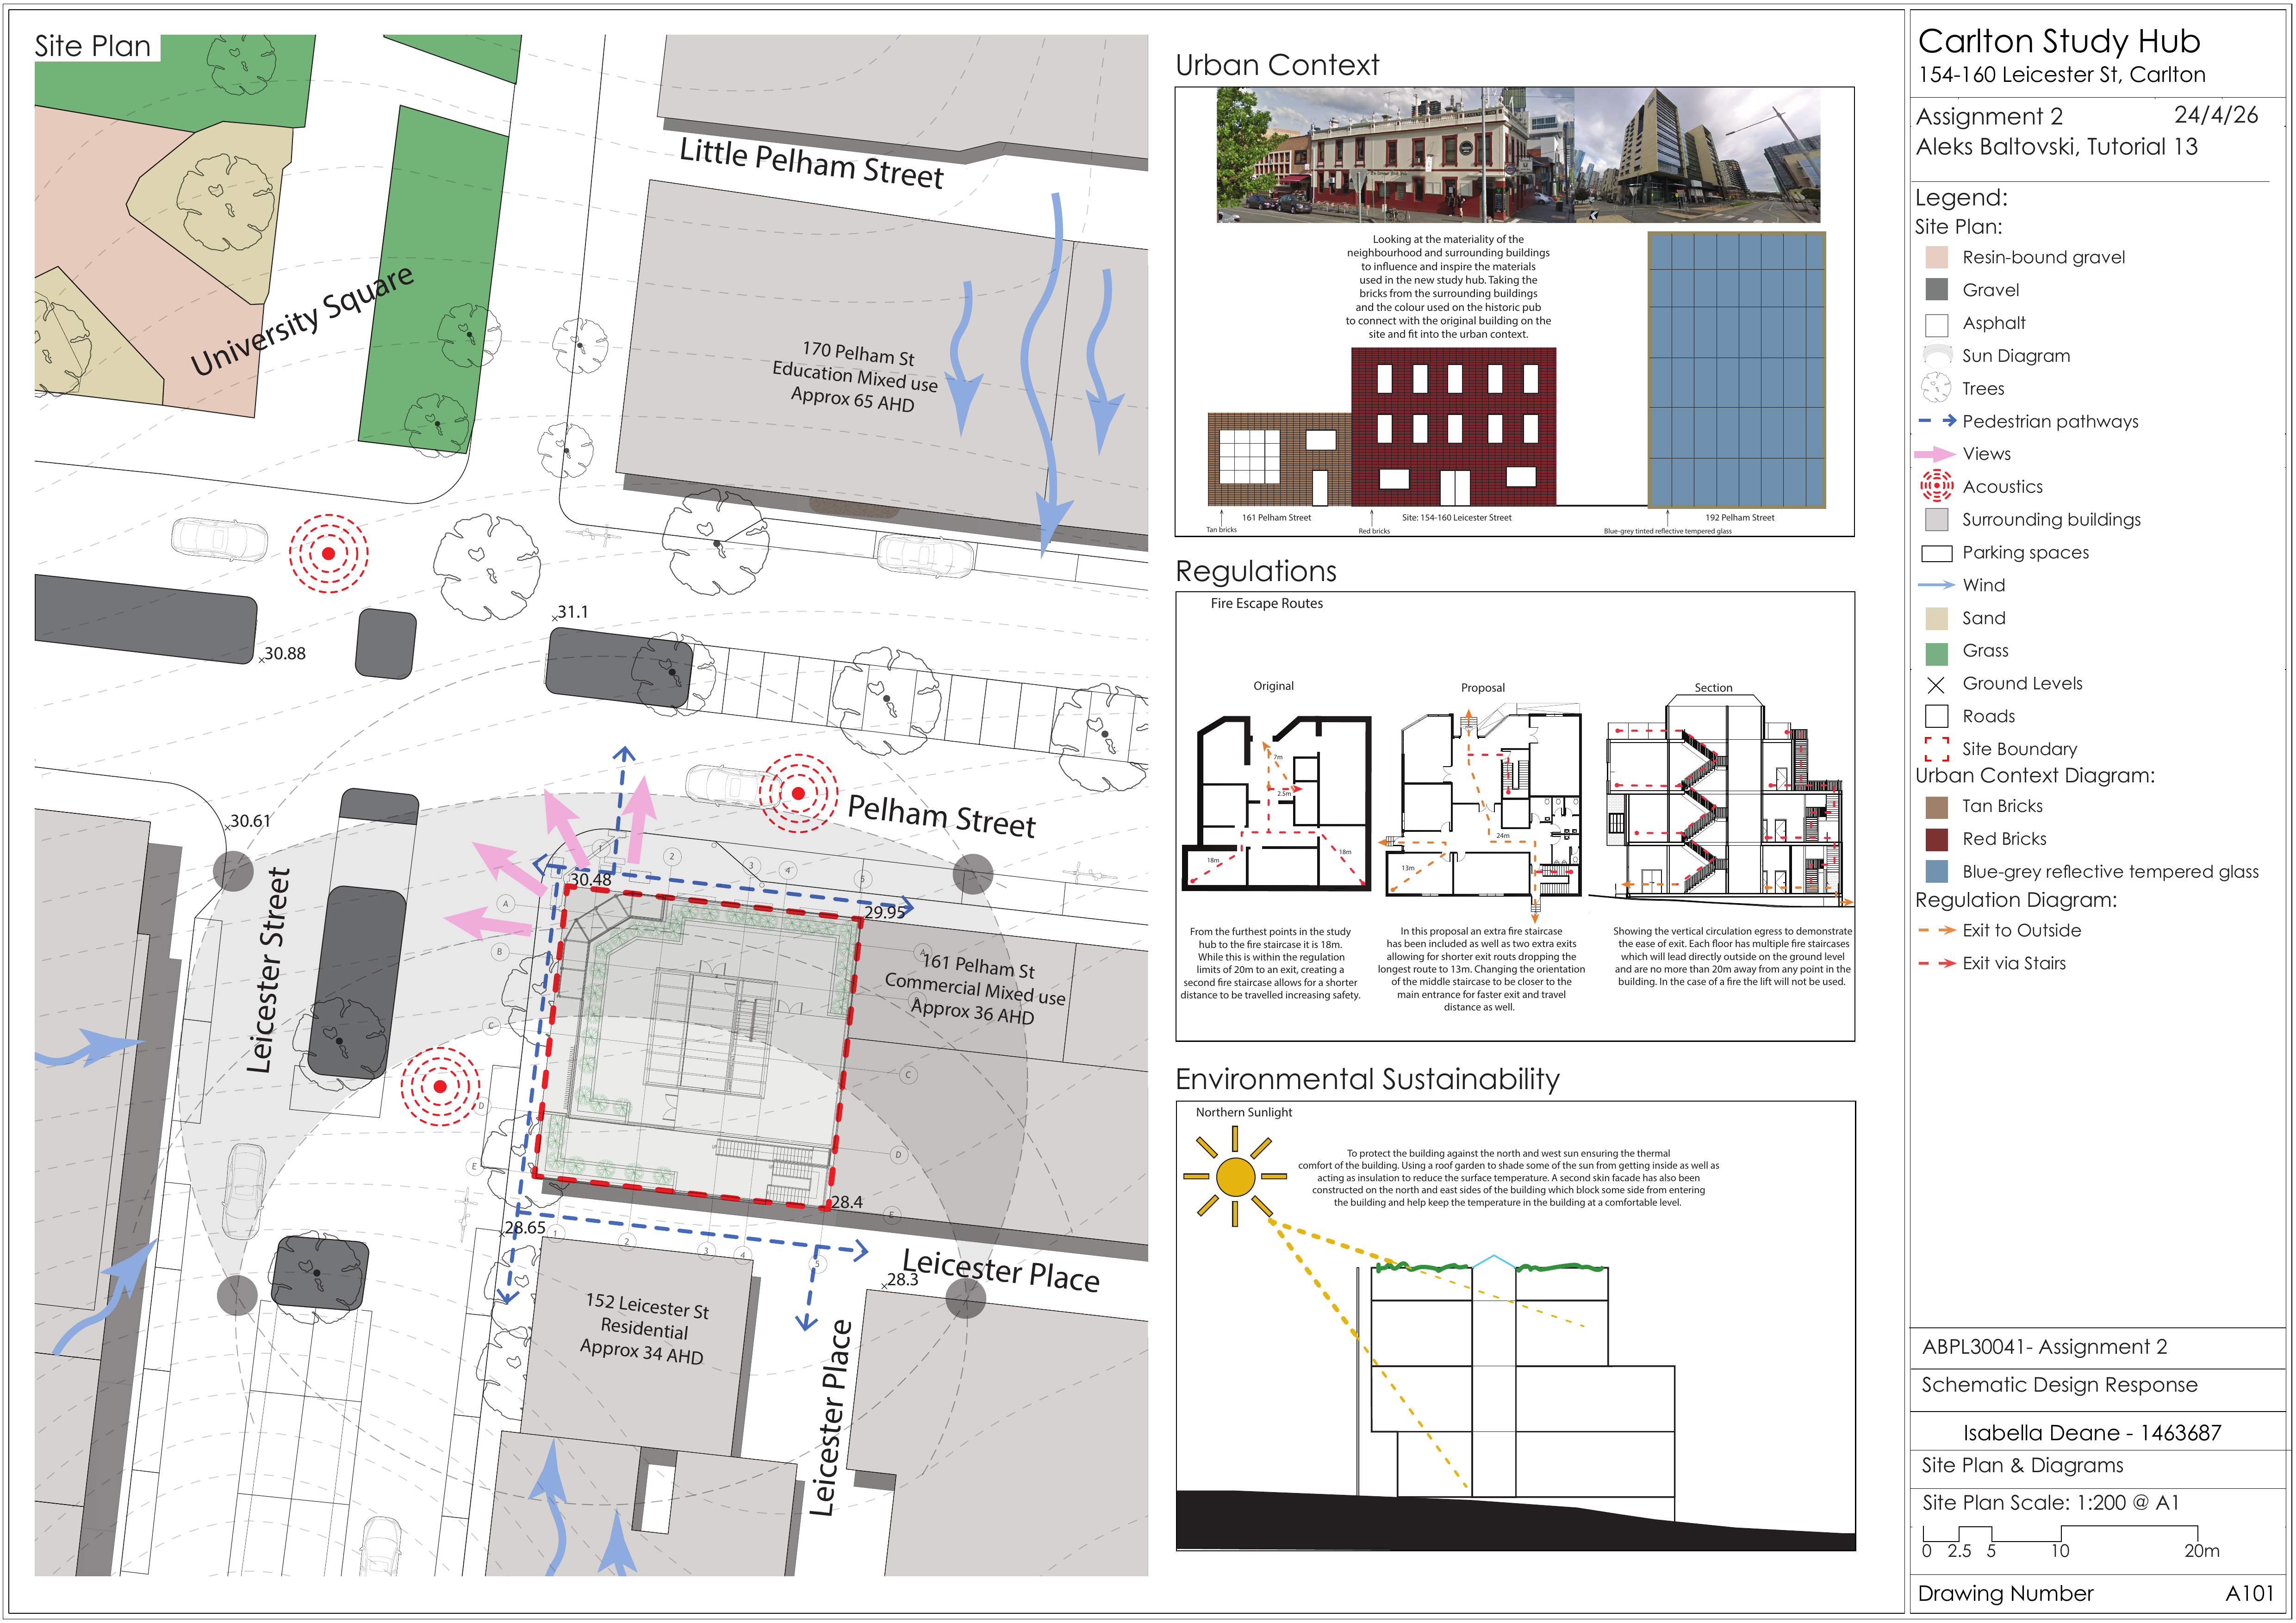Click the ground level value 31.1
The width and height of the screenshot is (2296, 1623).
[573, 612]
